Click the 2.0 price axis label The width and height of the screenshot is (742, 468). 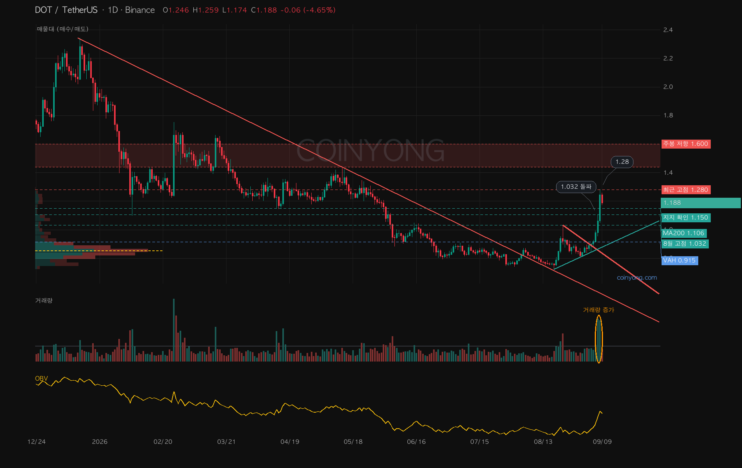(668, 87)
